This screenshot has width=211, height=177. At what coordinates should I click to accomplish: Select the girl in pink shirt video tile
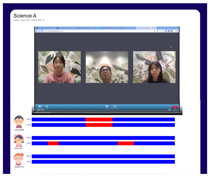pyautogui.click(x=59, y=67)
